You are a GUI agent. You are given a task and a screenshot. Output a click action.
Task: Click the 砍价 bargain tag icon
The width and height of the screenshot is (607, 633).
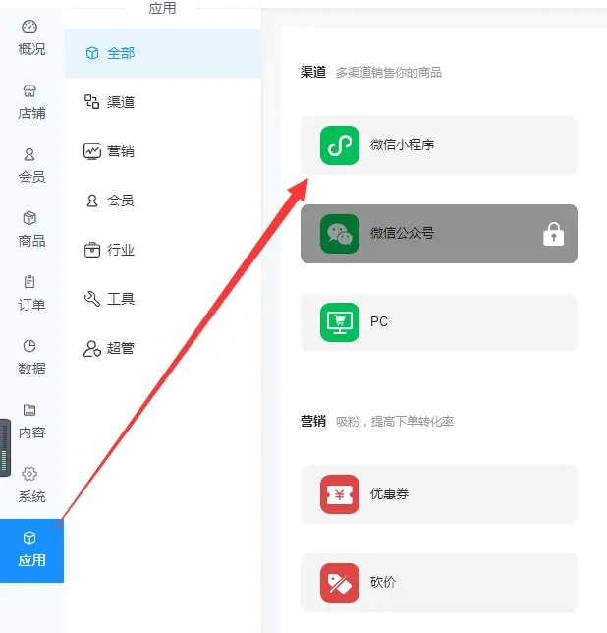(340, 583)
